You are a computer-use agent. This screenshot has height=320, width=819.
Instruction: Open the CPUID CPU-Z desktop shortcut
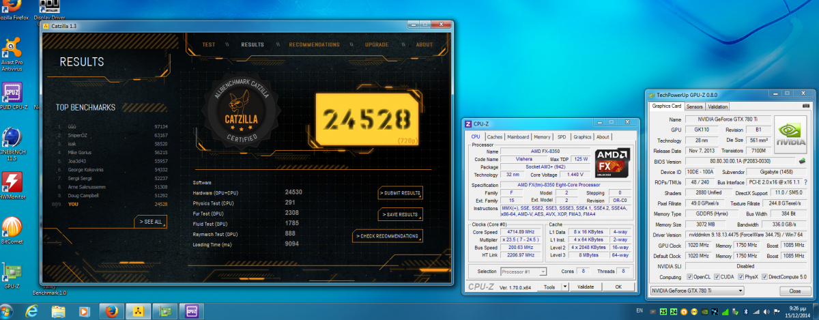[x=12, y=96]
